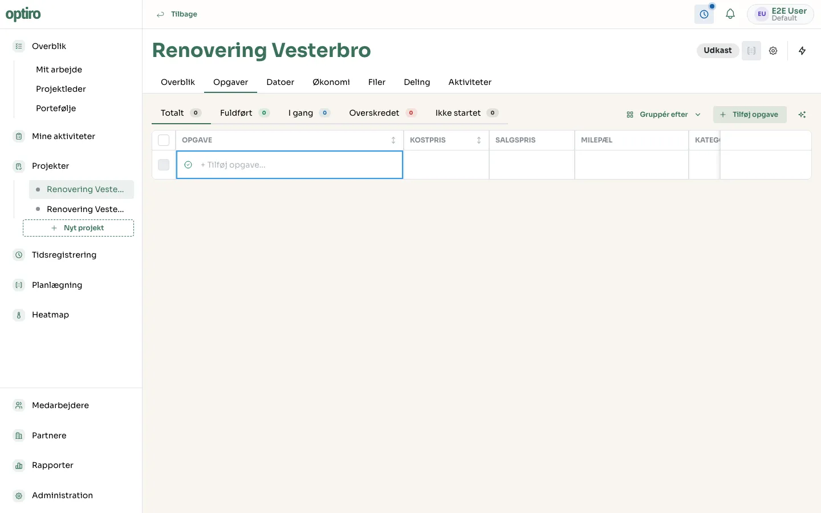The height and width of the screenshot is (513, 821).
Task: Click the Administration gear icon
Action: pos(19,495)
